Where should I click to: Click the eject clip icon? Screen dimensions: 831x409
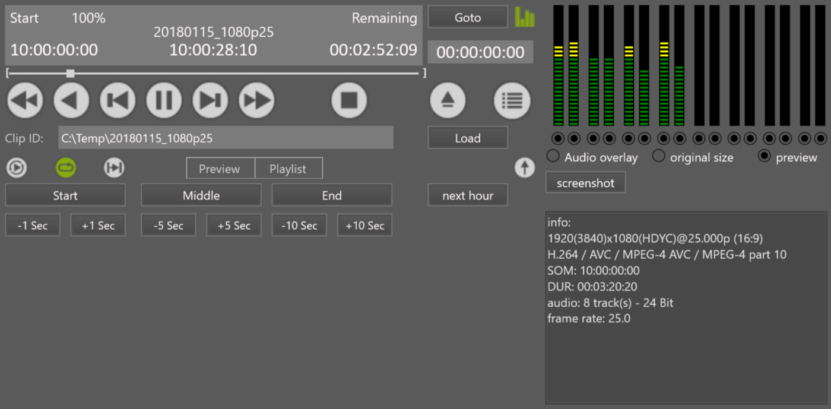(x=448, y=100)
